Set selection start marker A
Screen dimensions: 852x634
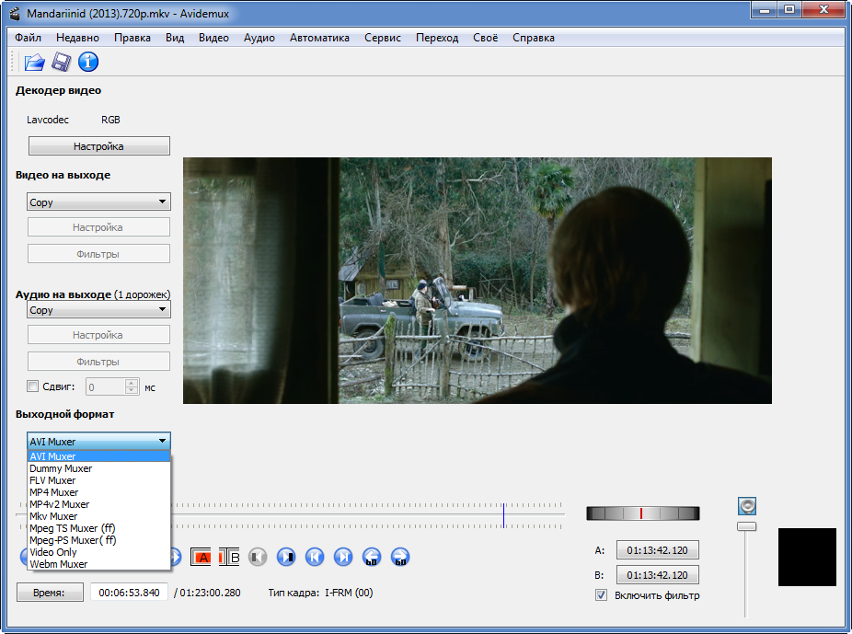[x=201, y=557]
